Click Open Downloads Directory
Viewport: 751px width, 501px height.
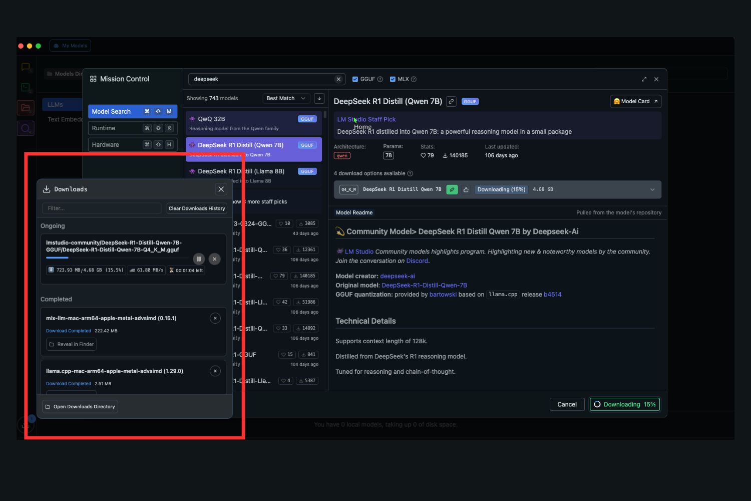pos(80,406)
